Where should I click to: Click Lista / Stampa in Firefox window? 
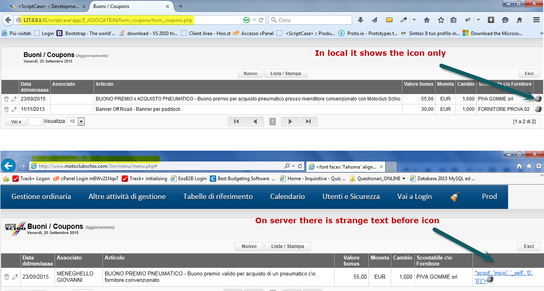pos(286,73)
